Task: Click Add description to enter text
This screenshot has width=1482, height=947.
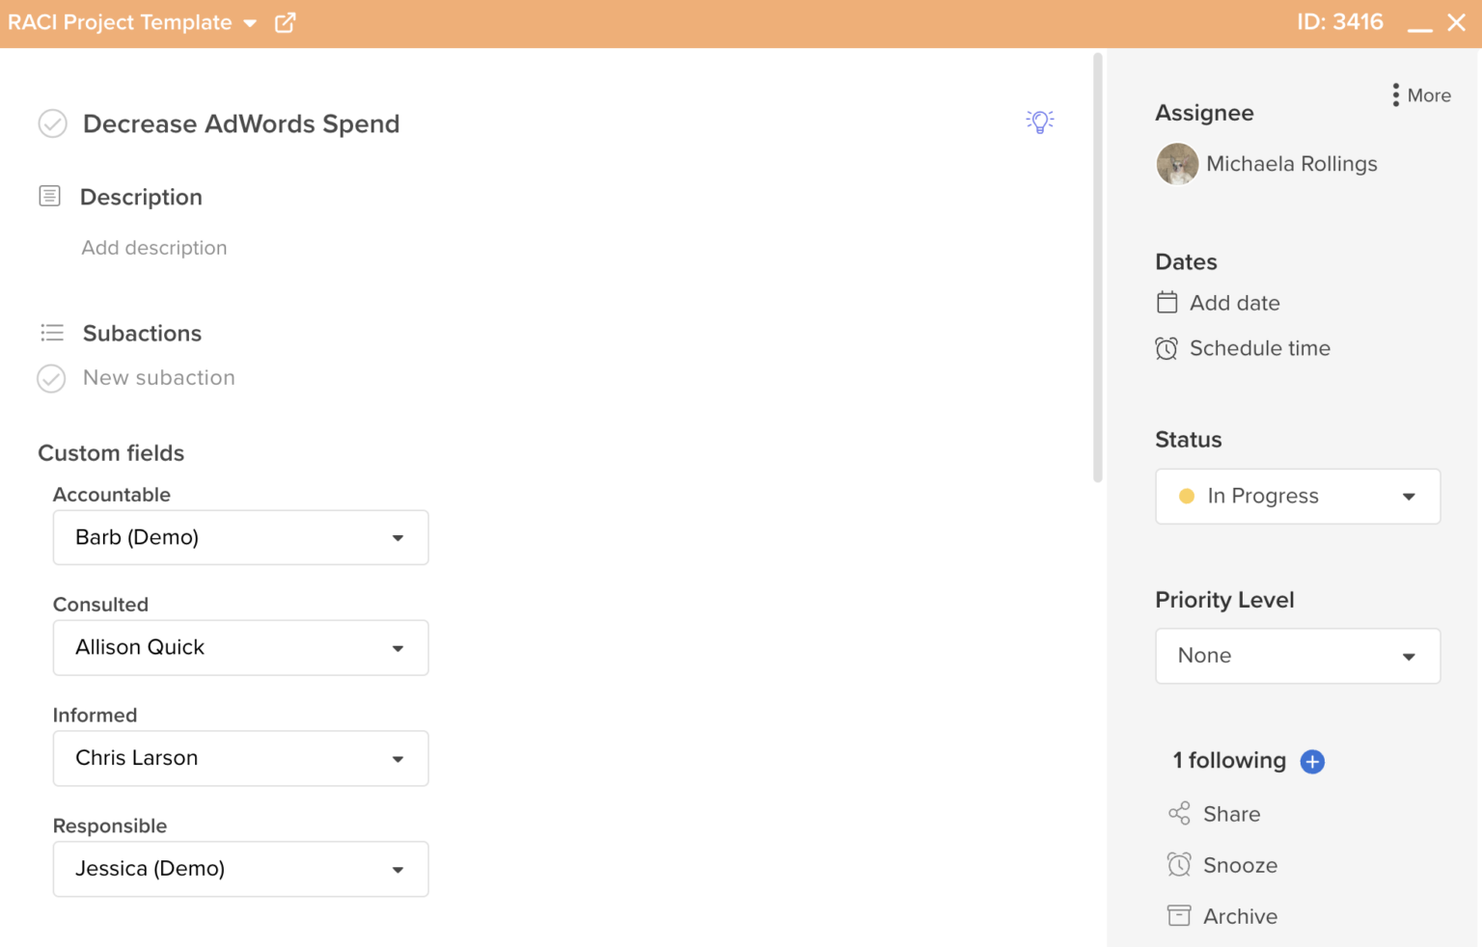Action: (x=154, y=248)
